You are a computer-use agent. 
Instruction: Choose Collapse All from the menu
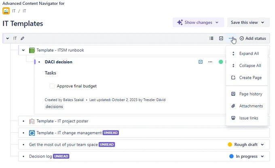(x=247, y=66)
